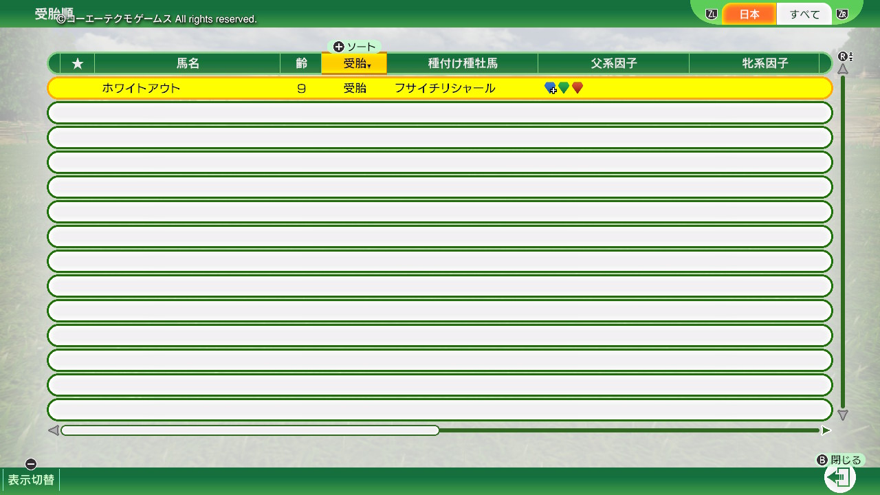The height and width of the screenshot is (495, 880).
Task: Select the horse name ホワイトアウト
Action: coord(141,88)
